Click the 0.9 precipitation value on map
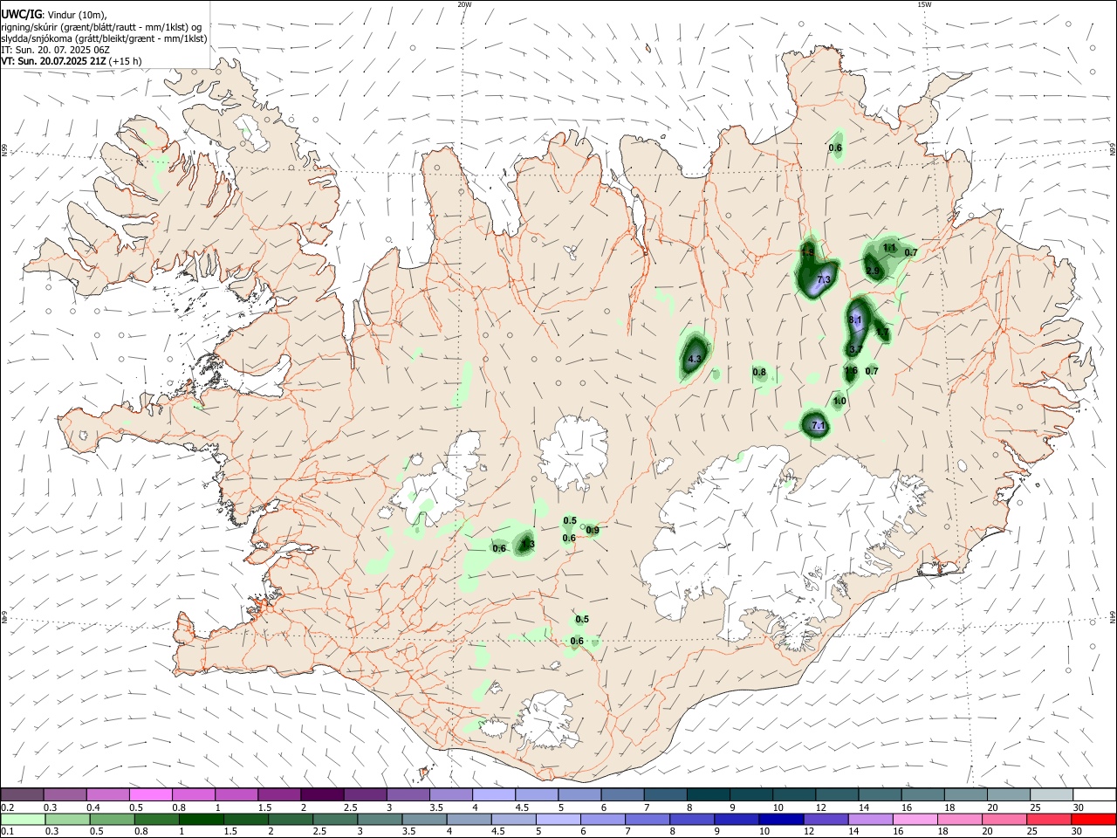The image size is (1117, 838). pos(593,531)
